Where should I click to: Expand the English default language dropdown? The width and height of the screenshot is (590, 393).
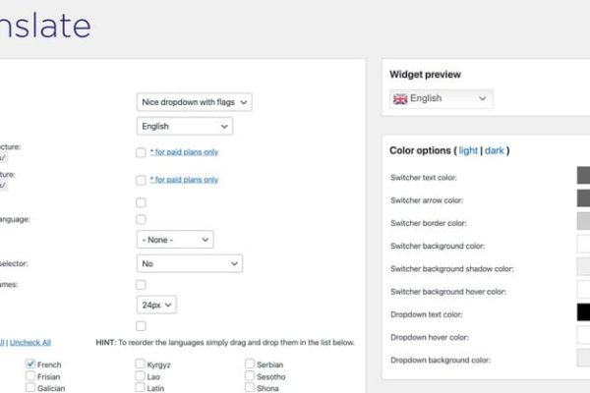[184, 126]
